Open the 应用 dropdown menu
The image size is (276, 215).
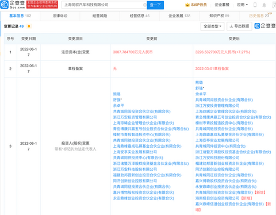point(242,5)
